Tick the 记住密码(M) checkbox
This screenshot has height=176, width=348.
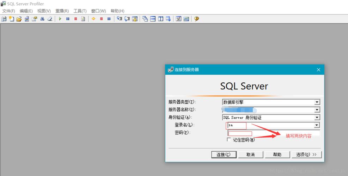229,139
